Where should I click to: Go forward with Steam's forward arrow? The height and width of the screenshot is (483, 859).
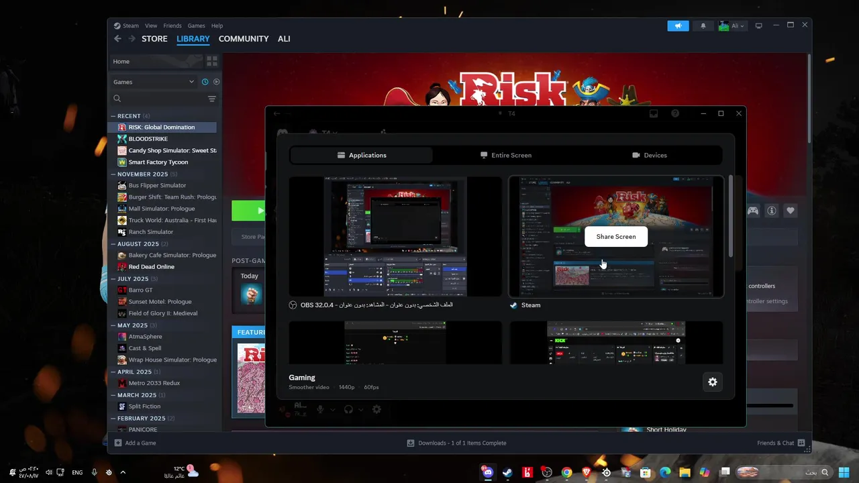pyautogui.click(x=132, y=39)
